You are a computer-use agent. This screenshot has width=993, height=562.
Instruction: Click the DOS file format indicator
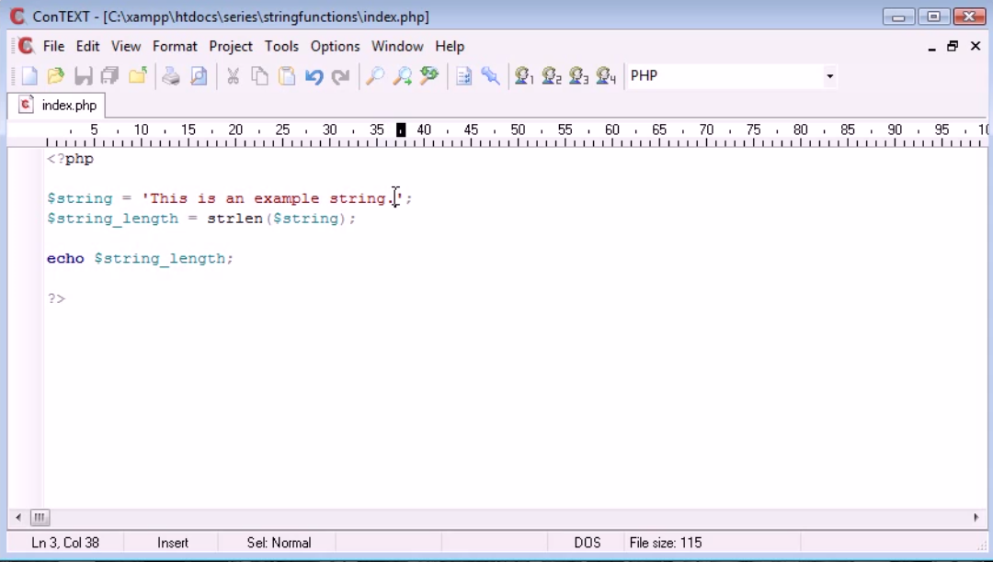[587, 542]
